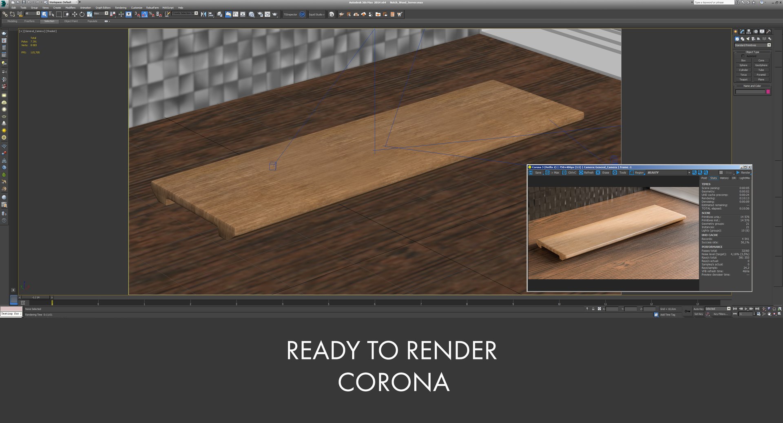
Task: Toggle the Percent Snap button
Action: [x=151, y=14]
